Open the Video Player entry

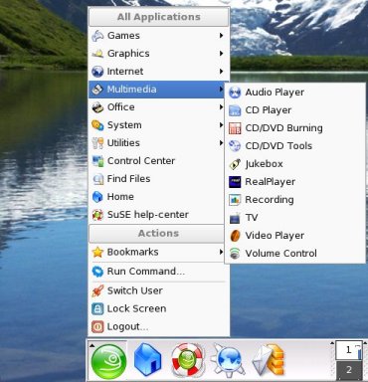[x=294, y=236]
